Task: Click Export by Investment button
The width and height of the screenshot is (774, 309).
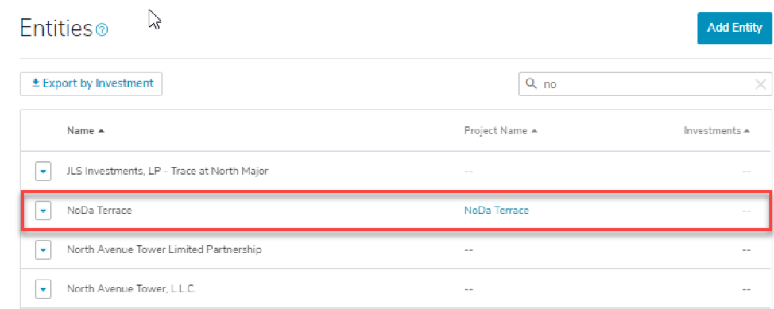Action: coord(91,84)
